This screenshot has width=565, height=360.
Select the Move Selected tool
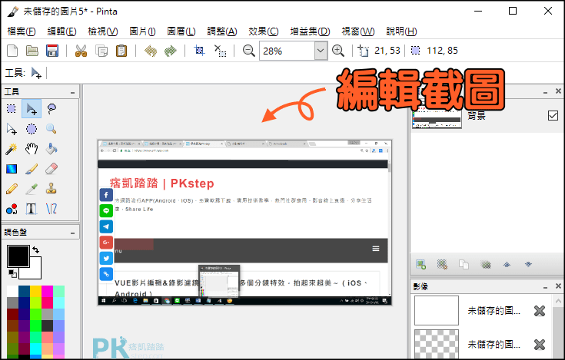(32, 108)
